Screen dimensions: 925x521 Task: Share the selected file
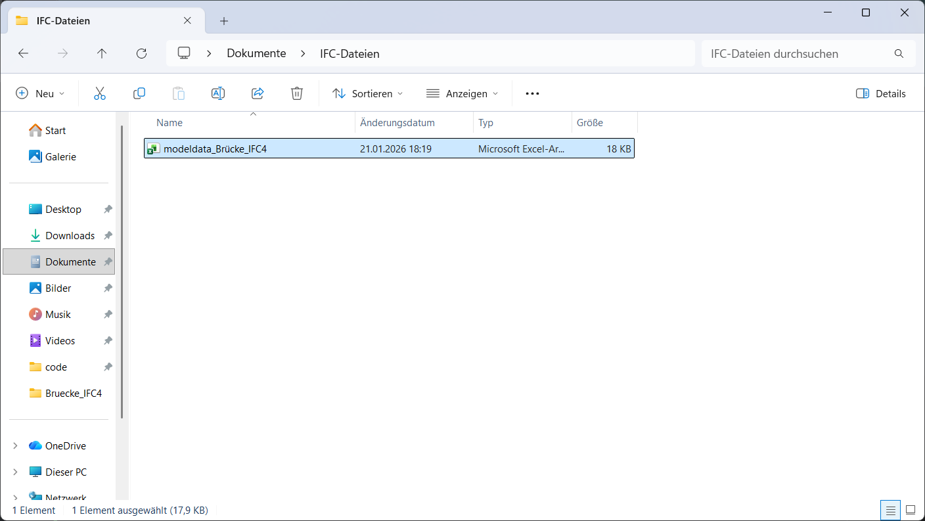258,93
